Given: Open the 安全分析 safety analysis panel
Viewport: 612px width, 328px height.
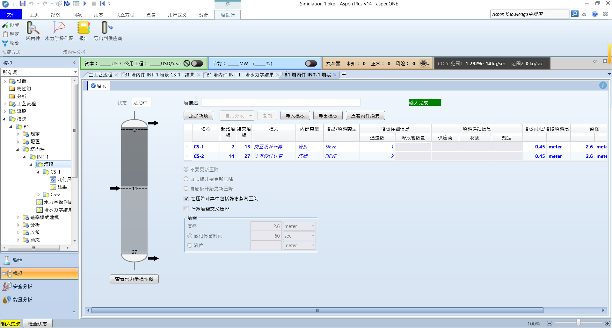Looking at the screenshot, I should pyautogui.click(x=22, y=286).
